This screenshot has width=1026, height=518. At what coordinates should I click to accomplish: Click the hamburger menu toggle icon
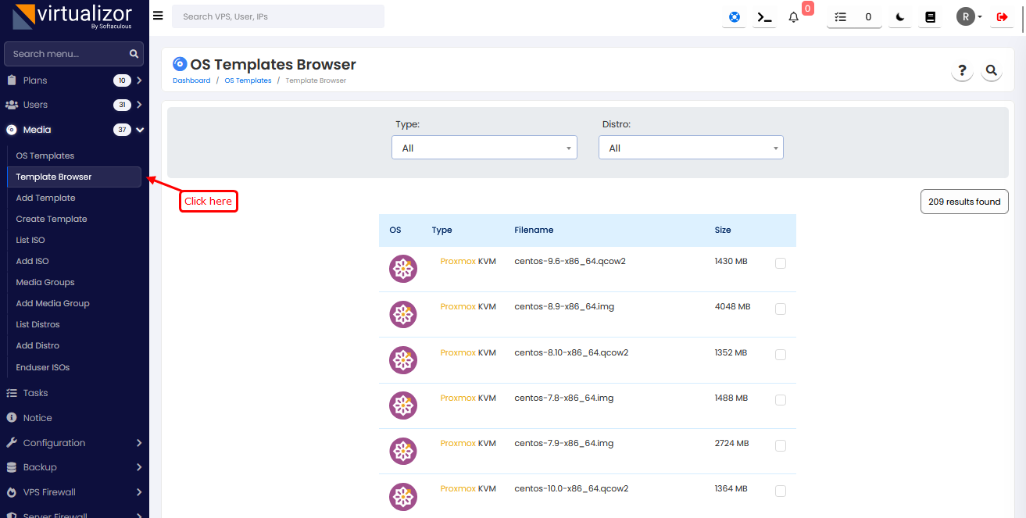[x=158, y=16]
